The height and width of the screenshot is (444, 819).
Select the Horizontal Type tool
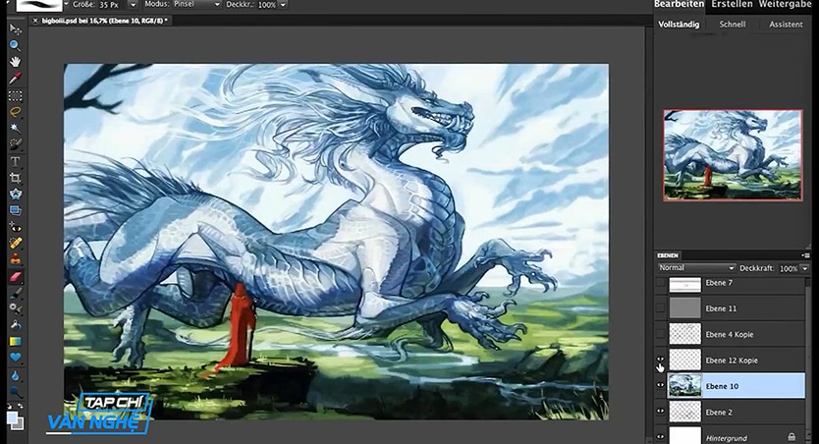15,161
